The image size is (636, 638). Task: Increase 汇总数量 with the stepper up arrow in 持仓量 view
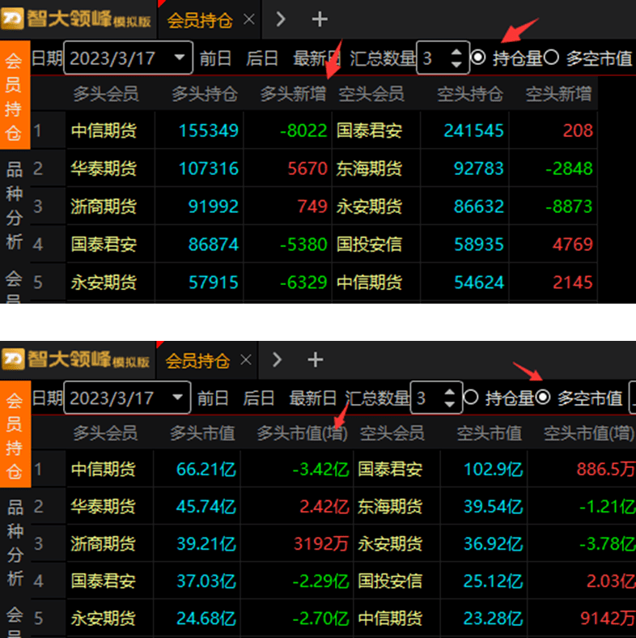[456, 52]
